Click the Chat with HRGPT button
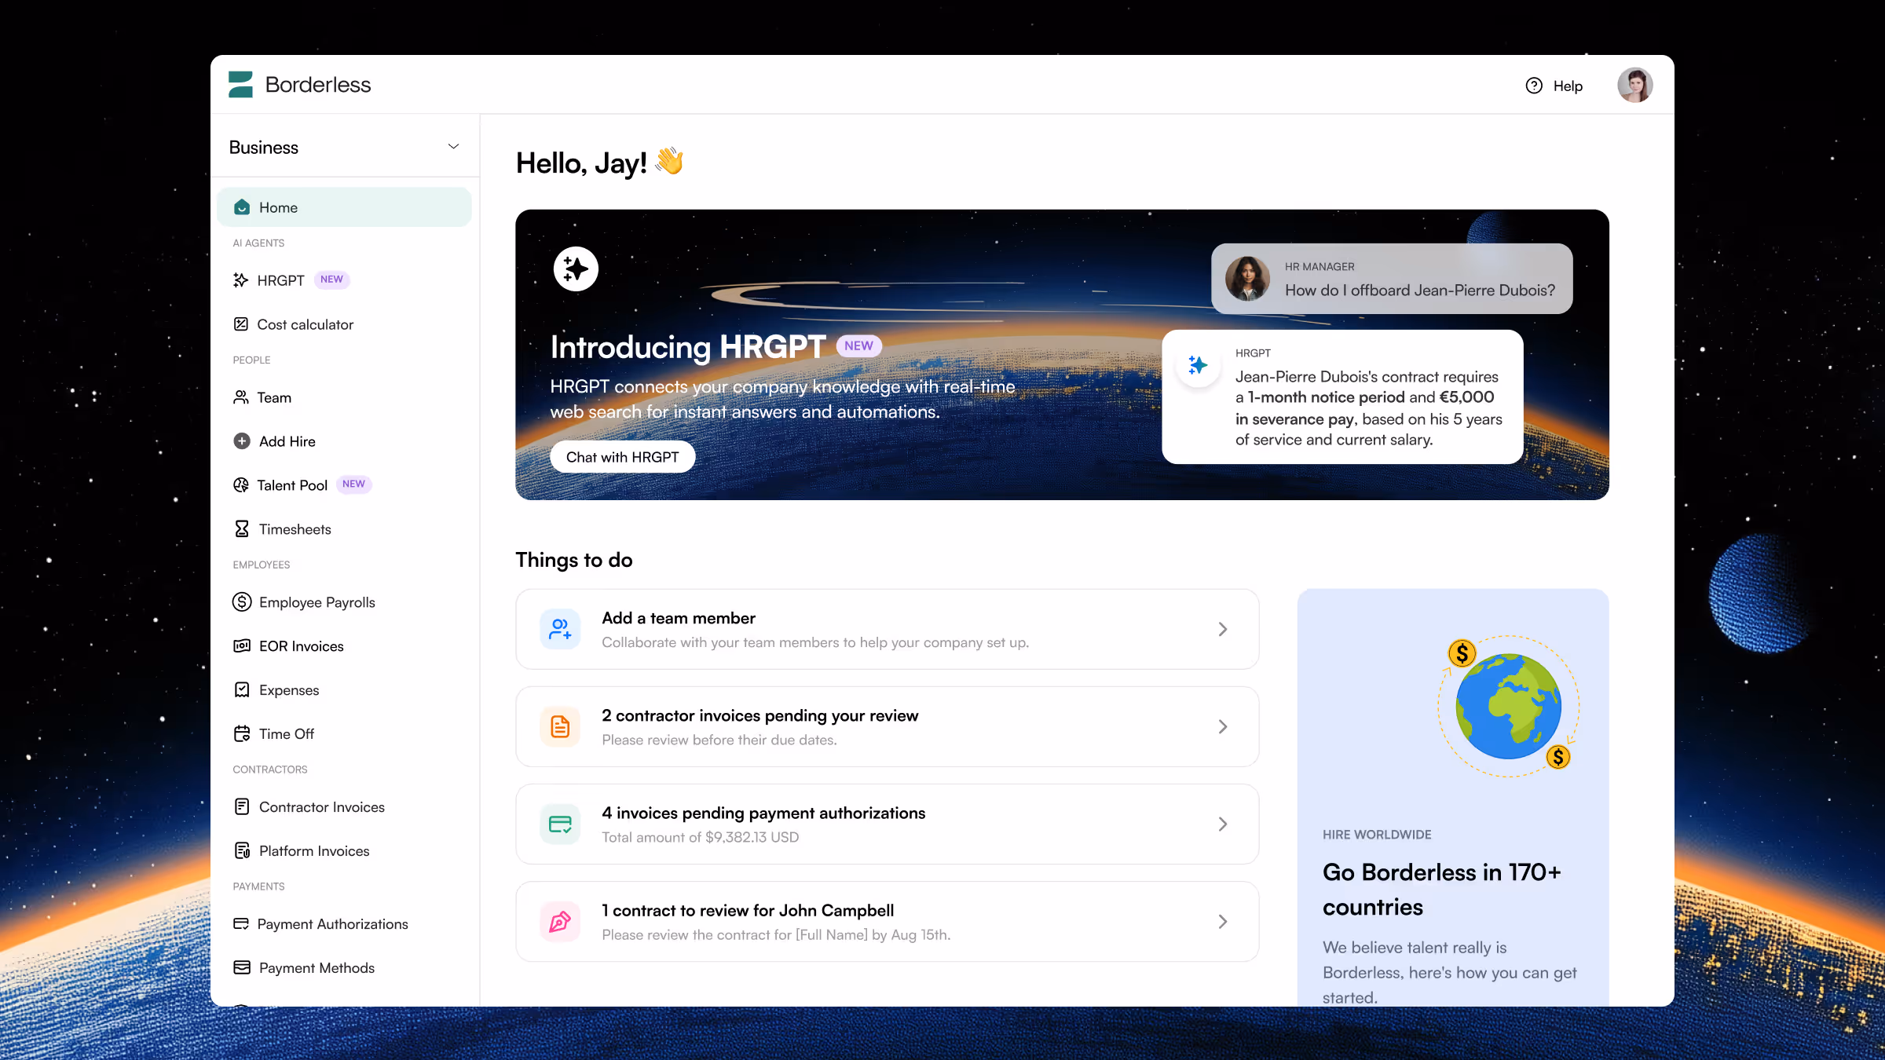Viewport: 1885px width, 1060px height. point(622,457)
